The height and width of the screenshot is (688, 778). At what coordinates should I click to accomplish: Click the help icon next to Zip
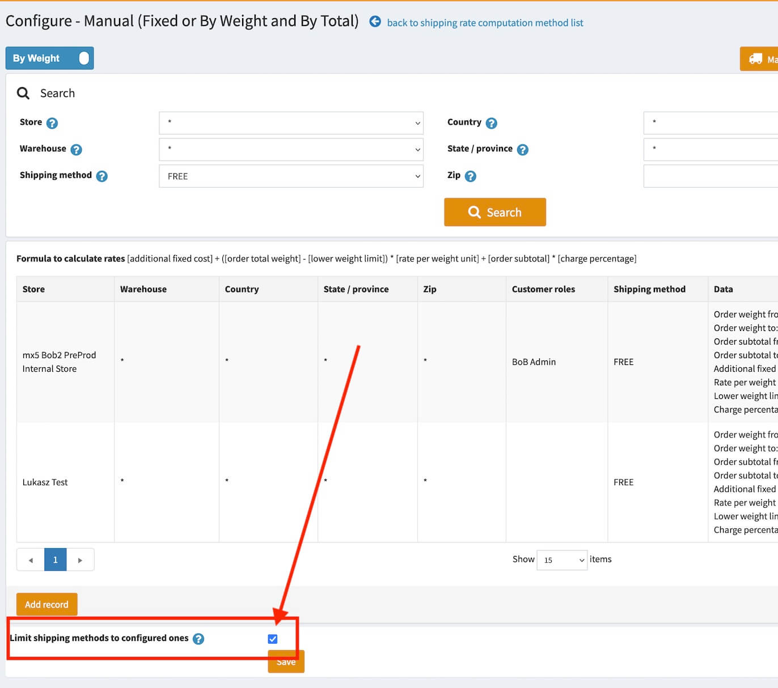tap(471, 176)
